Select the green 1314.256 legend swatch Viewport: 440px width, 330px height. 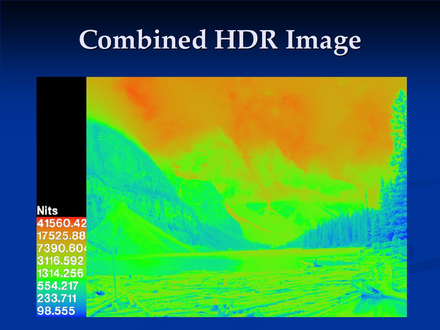[61, 273]
